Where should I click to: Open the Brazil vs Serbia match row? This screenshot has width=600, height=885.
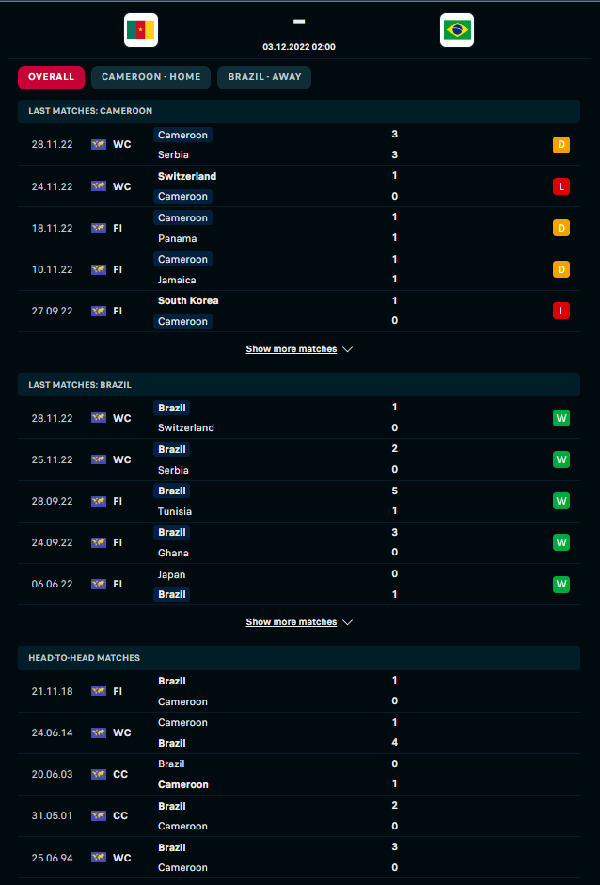coord(299,459)
